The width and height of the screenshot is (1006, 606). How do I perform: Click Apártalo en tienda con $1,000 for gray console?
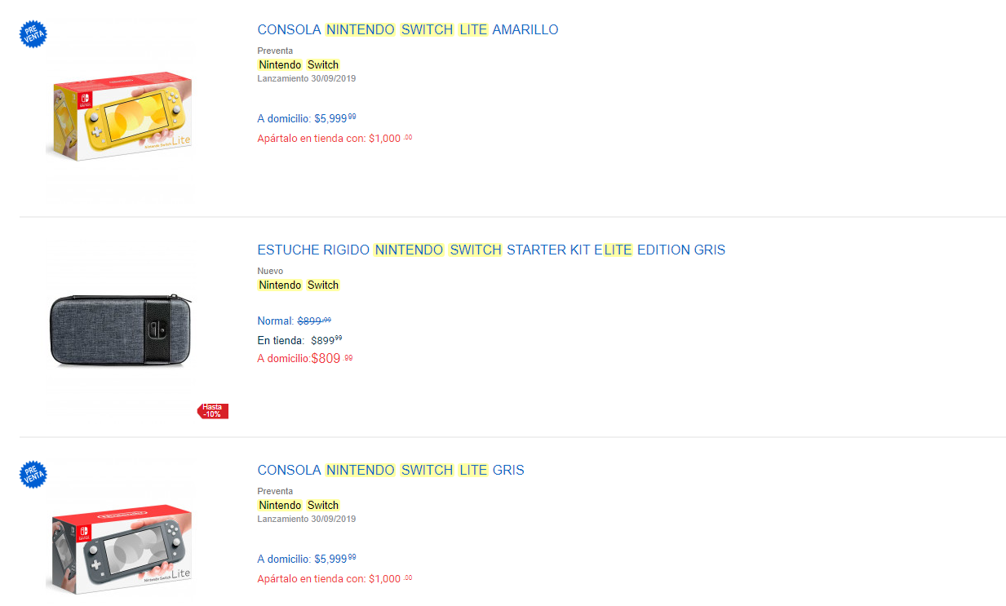click(x=334, y=578)
